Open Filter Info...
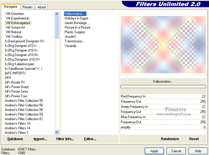The image size is (209, 155). pyautogui.click(x=65, y=139)
